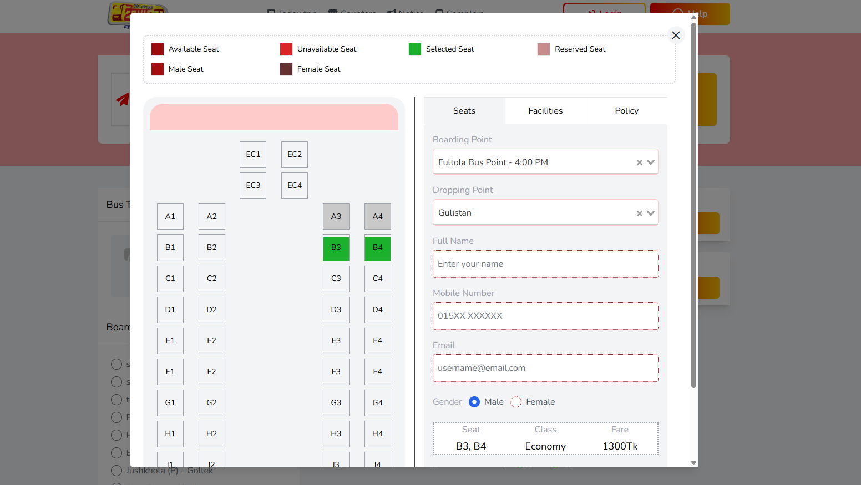
Task: Select the Male gender option
Action: coord(474,401)
